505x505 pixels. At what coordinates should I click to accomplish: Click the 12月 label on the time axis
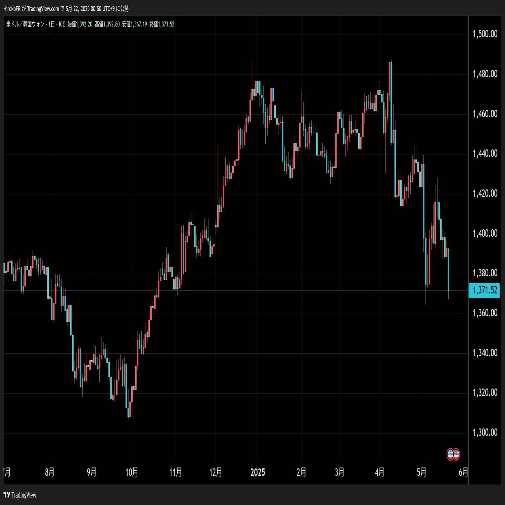(x=216, y=472)
